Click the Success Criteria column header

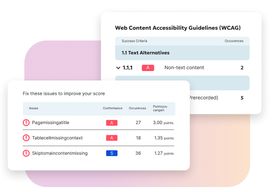coord(135,41)
